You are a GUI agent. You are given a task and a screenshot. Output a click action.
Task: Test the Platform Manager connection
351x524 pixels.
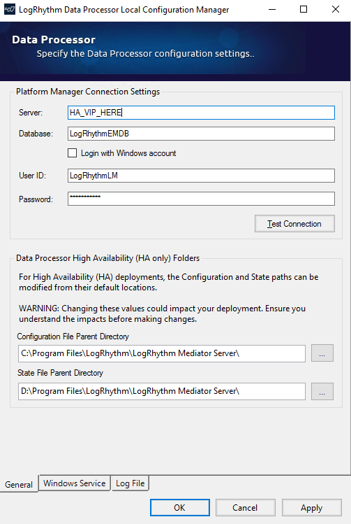pyautogui.click(x=294, y=224)
